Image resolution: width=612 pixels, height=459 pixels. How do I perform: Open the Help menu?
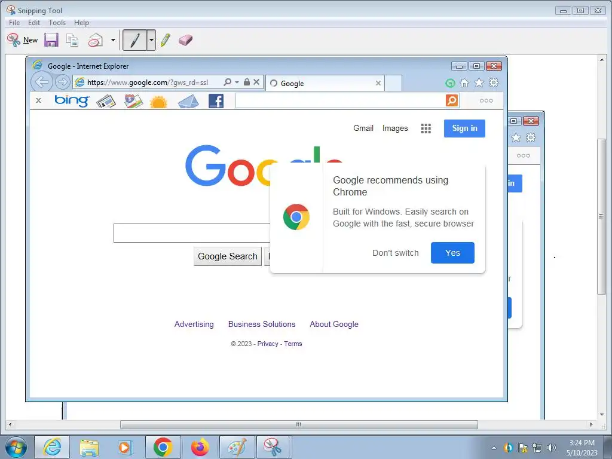81,23
